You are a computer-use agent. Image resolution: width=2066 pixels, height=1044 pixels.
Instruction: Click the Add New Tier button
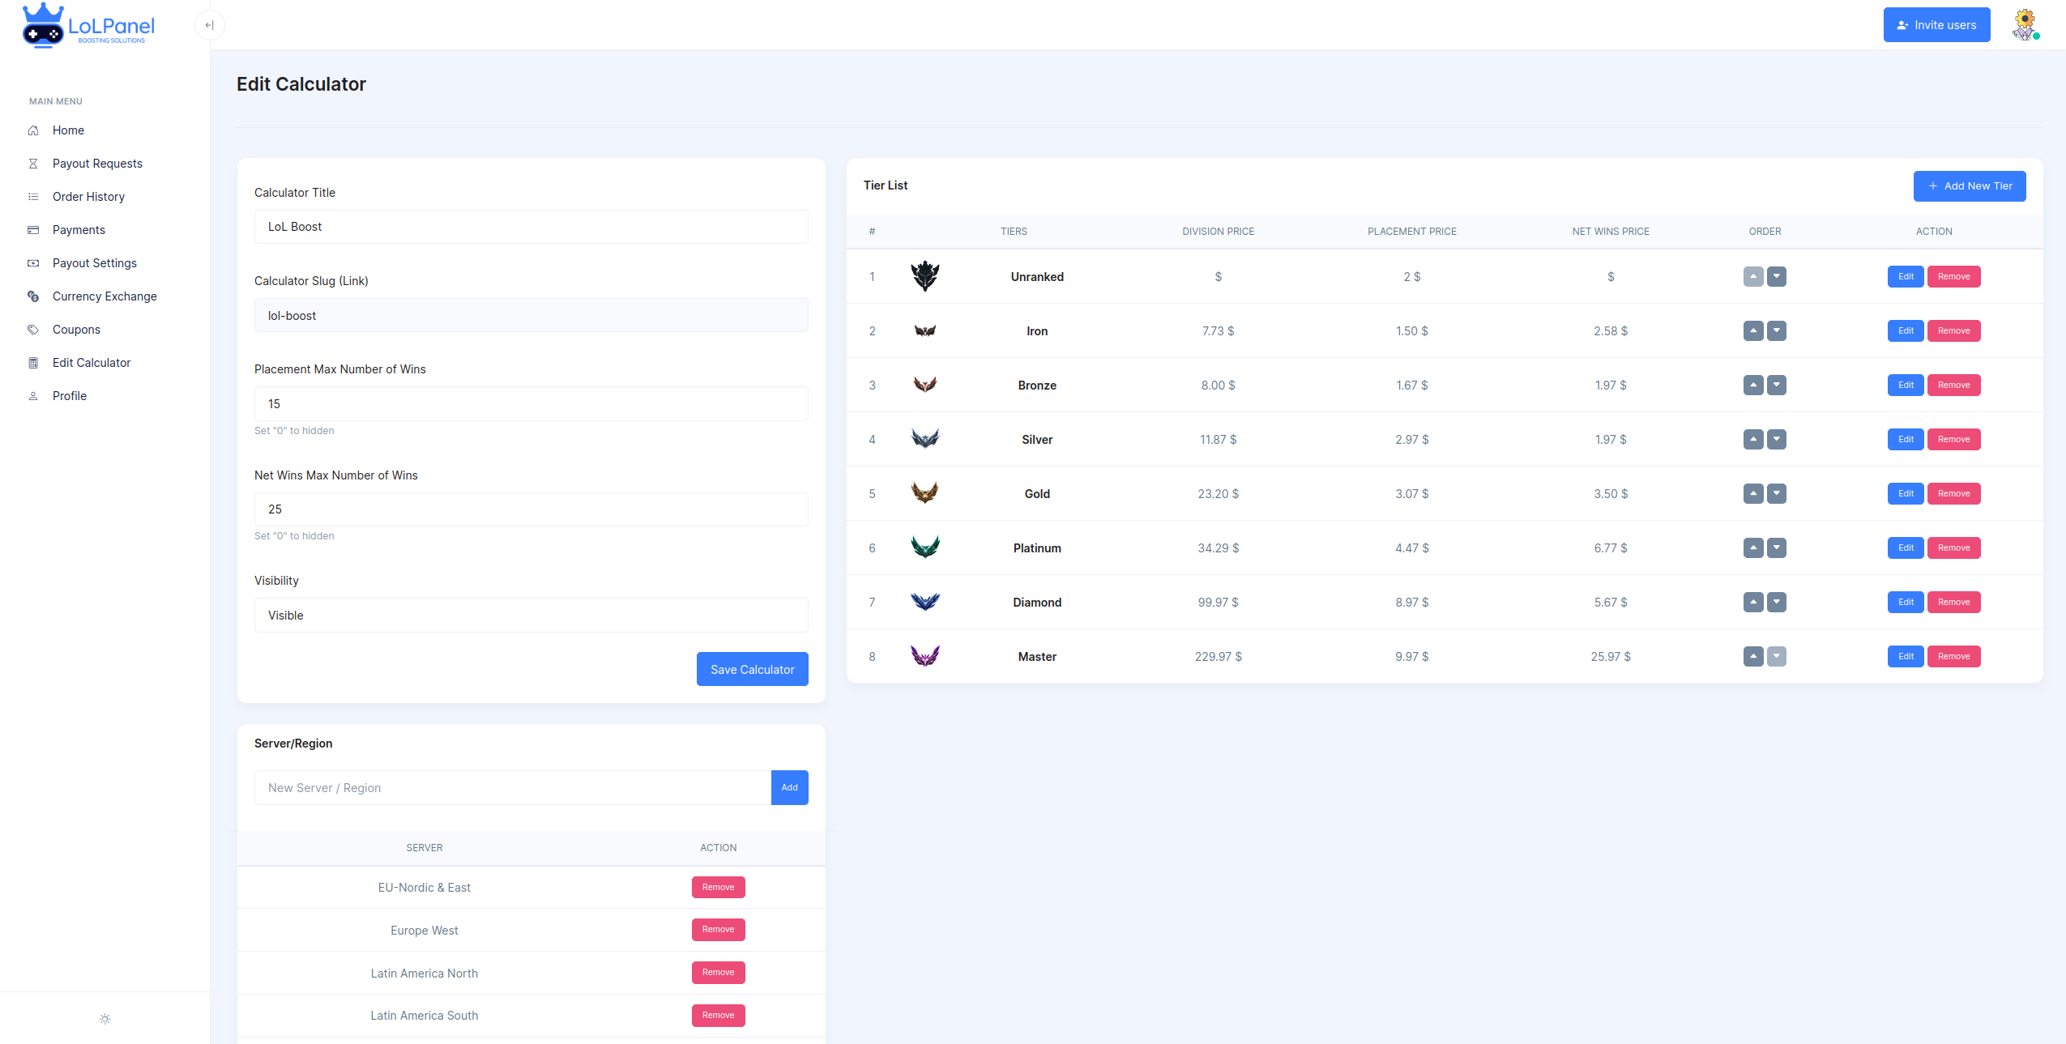pos(1969,186)
